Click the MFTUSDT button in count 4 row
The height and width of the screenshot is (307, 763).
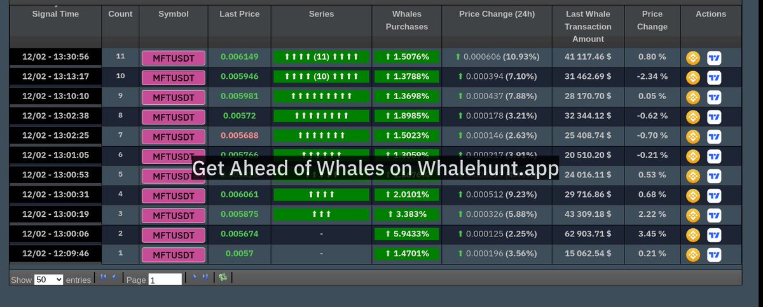[174, 196]
